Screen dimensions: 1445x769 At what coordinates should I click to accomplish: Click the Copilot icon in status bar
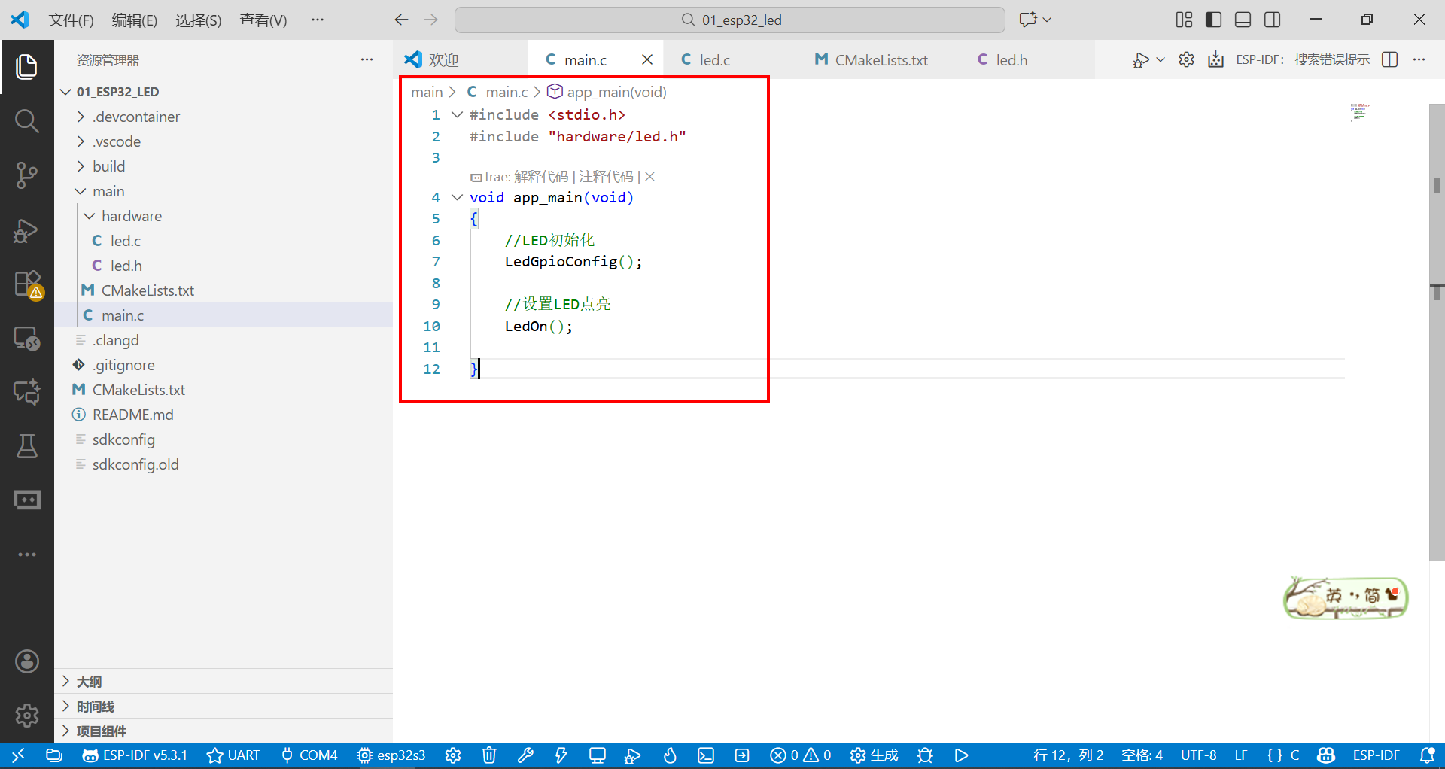[x=1326, y=755]
